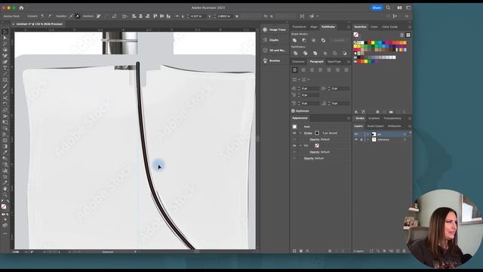
Task: Open the Image Trace panel
Action: point(274,29)
